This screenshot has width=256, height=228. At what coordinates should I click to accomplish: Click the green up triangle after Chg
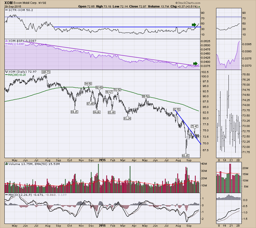tap(199, 7)
